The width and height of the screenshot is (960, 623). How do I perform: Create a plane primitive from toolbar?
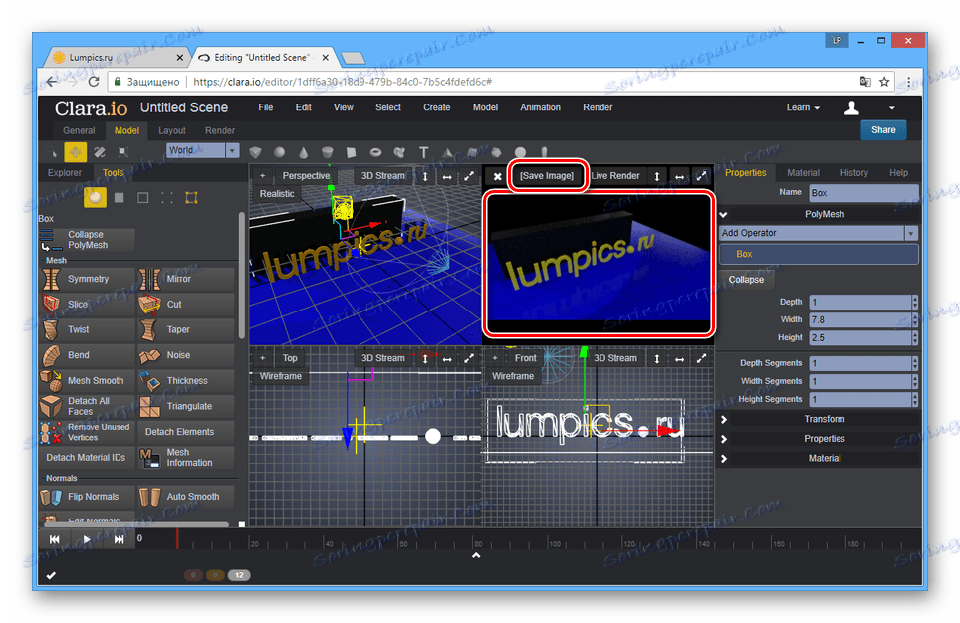(x=352, y=152)
